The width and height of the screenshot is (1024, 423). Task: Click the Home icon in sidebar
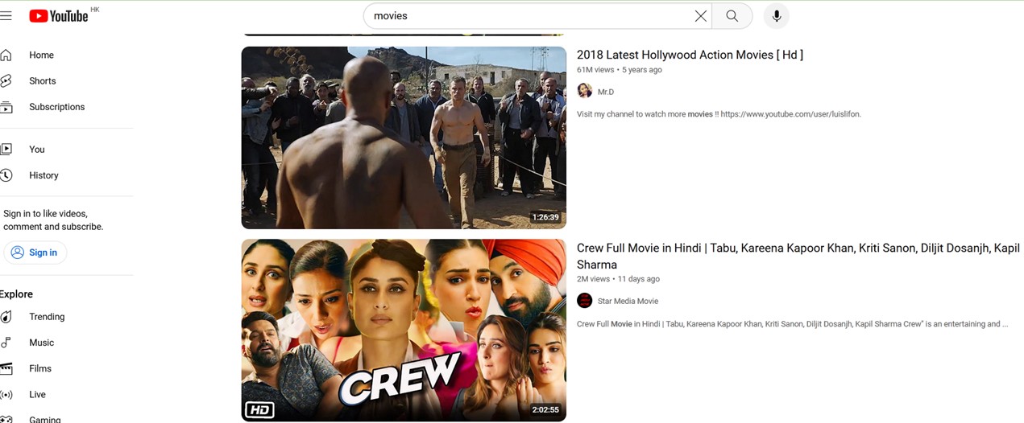pyautogui.click(x=6, y=55)
